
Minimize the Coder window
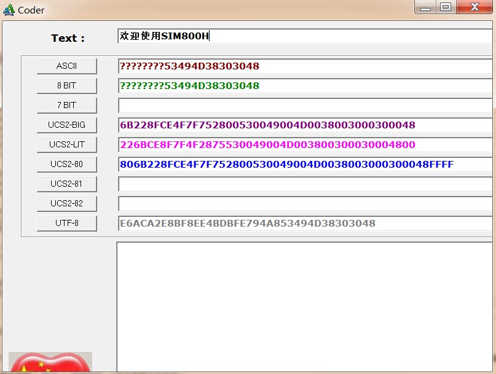point(425,7)
